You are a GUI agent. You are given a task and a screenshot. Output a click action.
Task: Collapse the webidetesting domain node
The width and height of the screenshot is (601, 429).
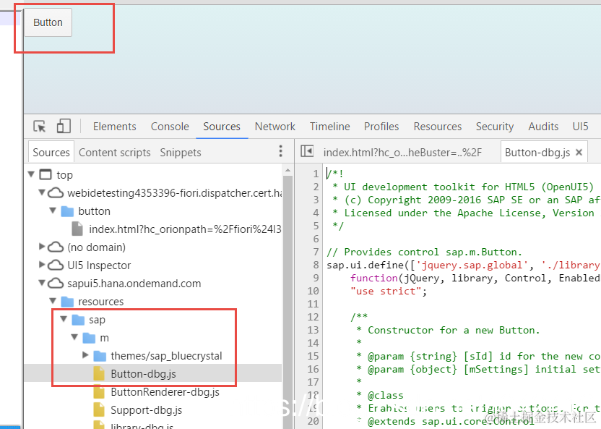coord(42,192)
